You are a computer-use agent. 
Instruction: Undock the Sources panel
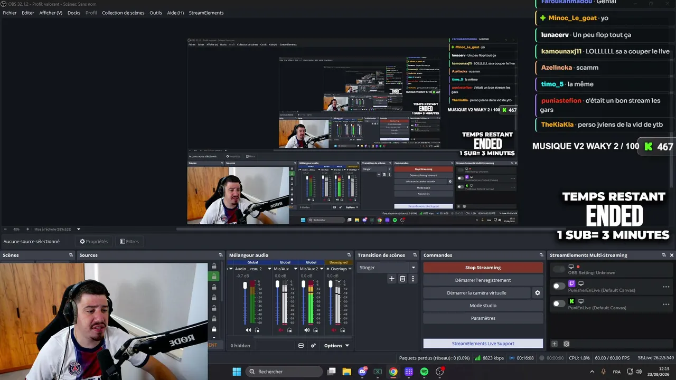tap(220, 255)
